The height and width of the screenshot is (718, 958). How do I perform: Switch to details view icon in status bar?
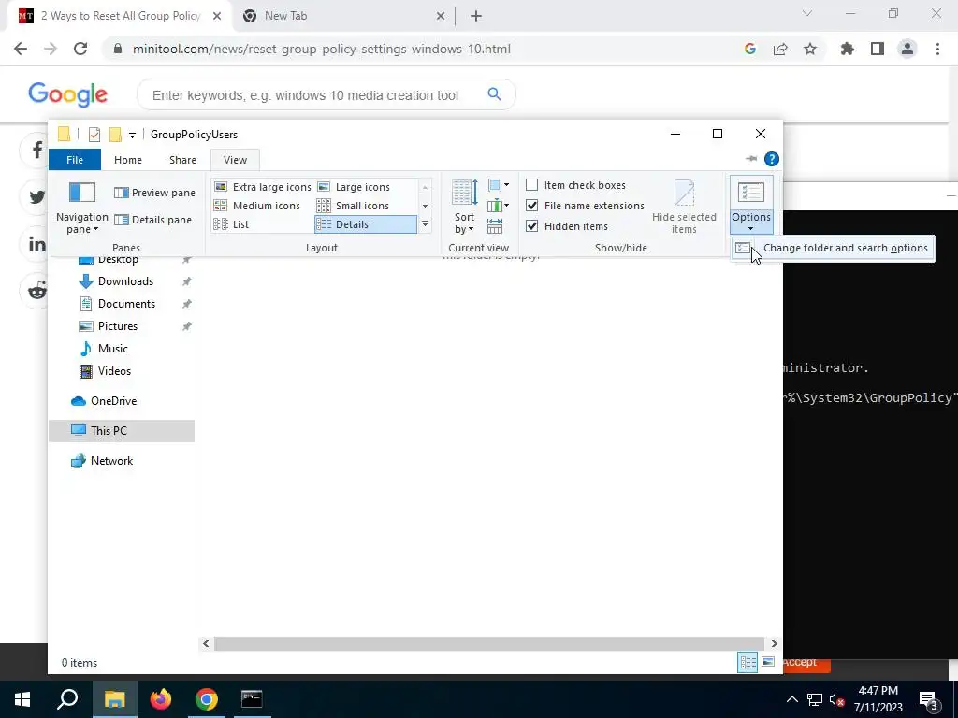point(748,663)
